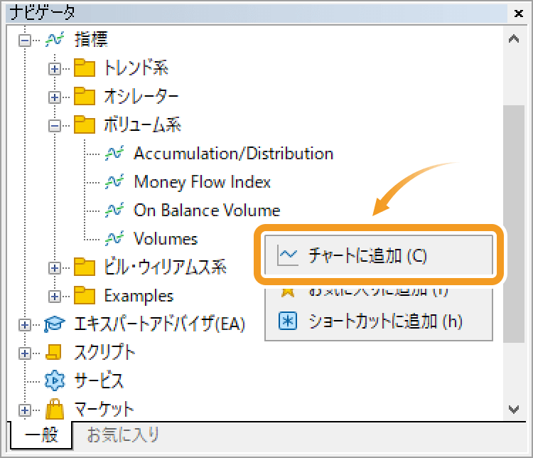Click the Volumes indicator icon
The height and width of the screenshot is (458, 533).
[x=114, y=238]
